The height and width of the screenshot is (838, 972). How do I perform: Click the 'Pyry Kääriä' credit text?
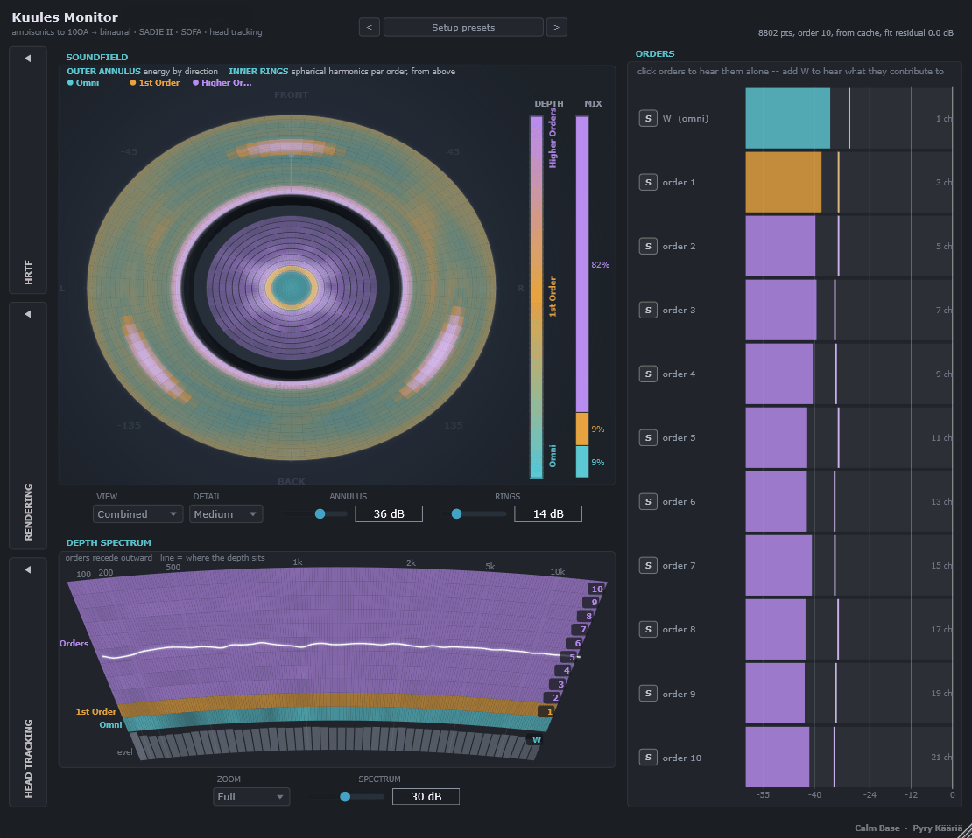point(937,828)
